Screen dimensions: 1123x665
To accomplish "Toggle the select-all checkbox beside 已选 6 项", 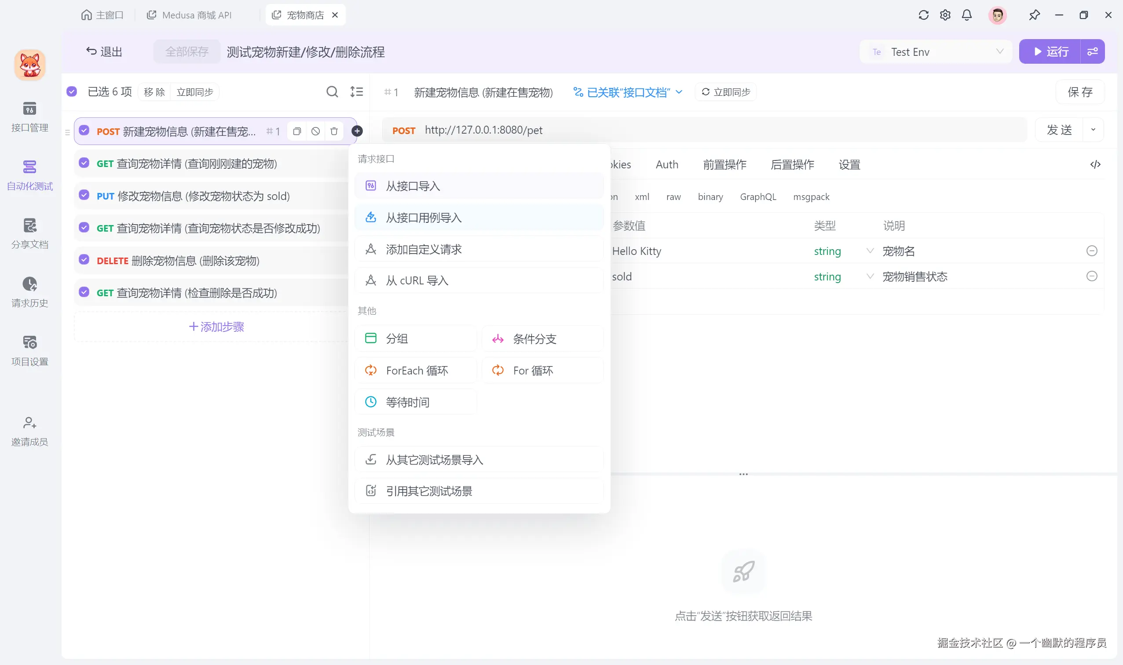I will (72, 92).
